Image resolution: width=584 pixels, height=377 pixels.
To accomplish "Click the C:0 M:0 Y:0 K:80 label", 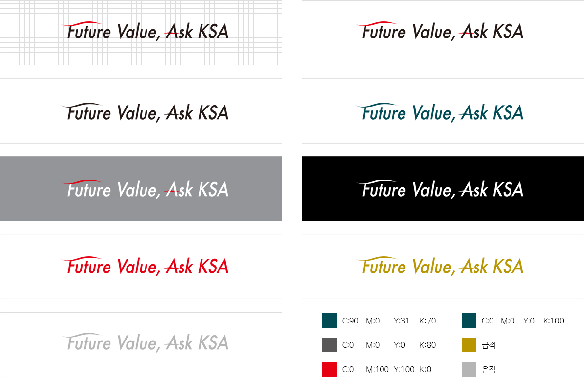I will (x=389, y=345).
